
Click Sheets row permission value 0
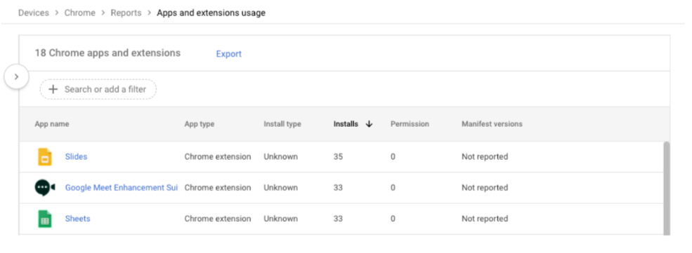(393, 219)
